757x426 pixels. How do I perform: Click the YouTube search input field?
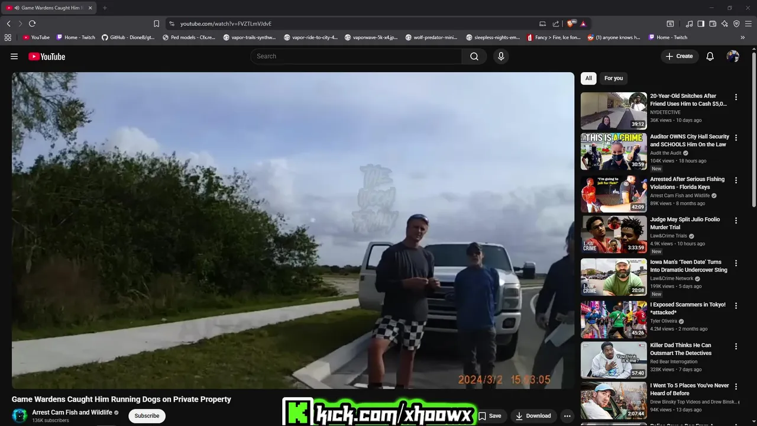(x=356, y=56)
